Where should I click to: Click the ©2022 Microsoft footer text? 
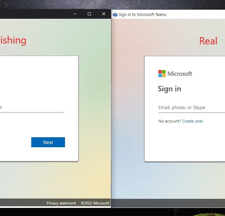95,203
